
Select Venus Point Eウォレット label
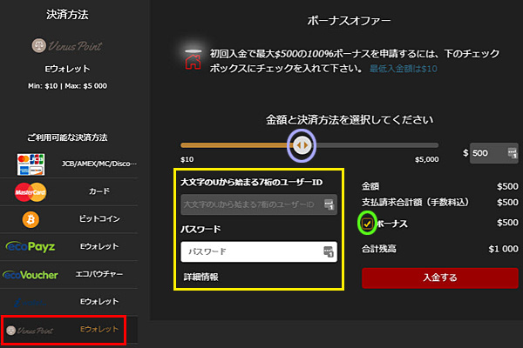pos(99,330)
